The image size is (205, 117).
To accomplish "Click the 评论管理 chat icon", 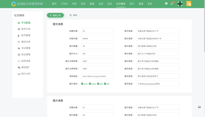I will pos(19,48).
